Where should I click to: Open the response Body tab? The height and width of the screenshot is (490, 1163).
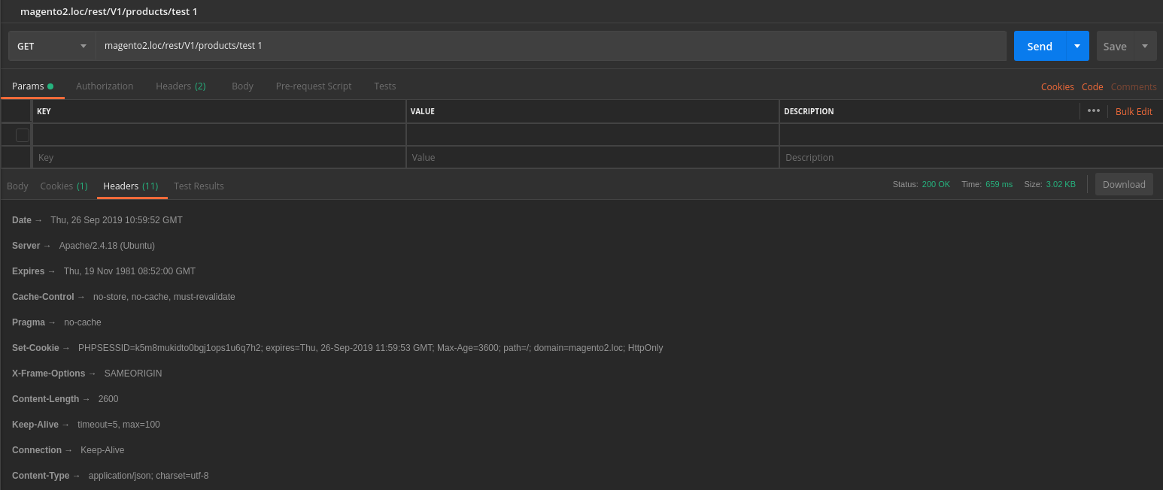point(17,186)
